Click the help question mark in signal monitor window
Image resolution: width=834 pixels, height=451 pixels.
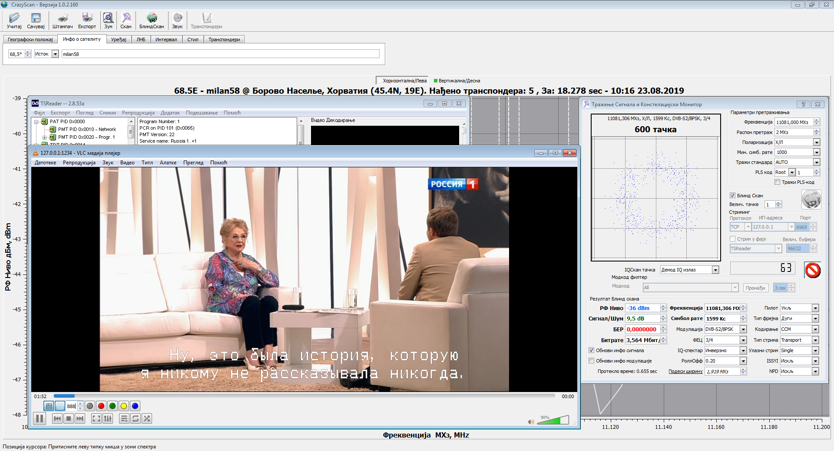pyautogui.click(x=803, y=104)
